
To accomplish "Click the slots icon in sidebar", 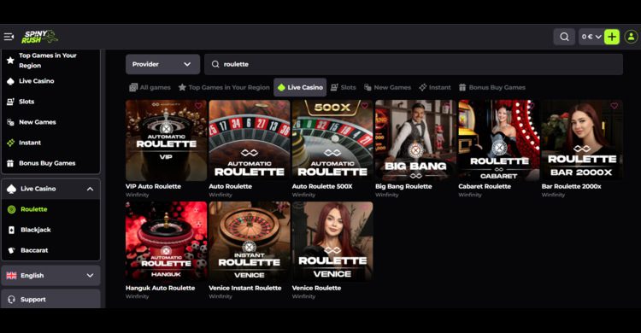I will [10, 102].
